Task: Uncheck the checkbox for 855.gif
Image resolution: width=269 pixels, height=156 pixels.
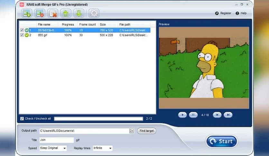Action: pyautogui.click(x=22, y=35)
